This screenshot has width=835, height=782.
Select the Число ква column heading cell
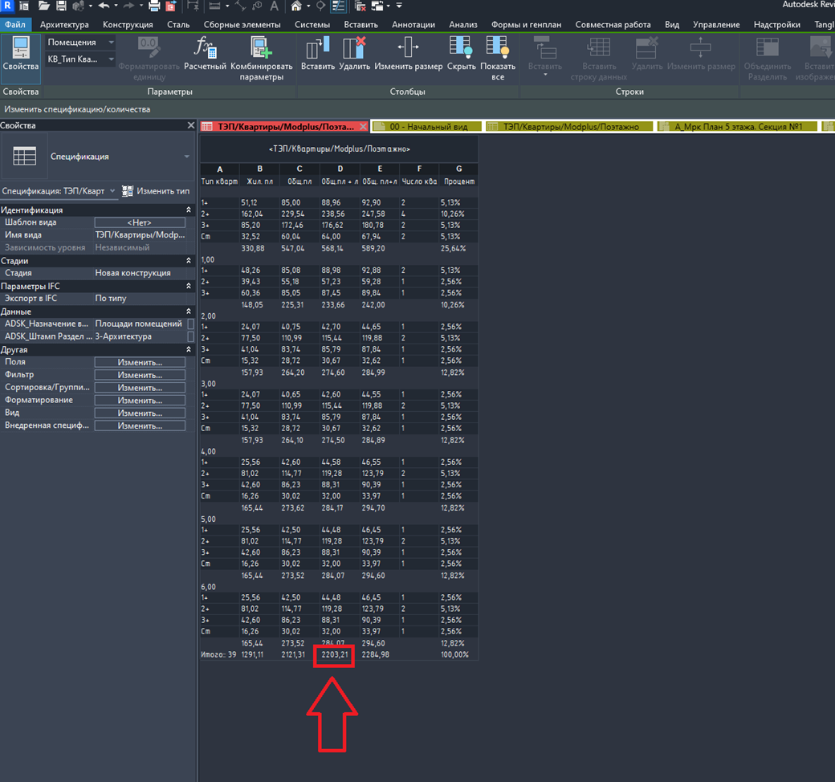point(419,181)
